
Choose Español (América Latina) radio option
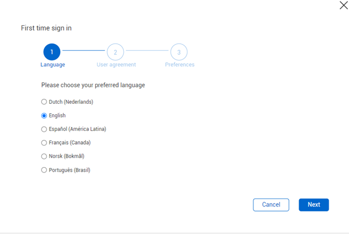click(x=44, y=129)
